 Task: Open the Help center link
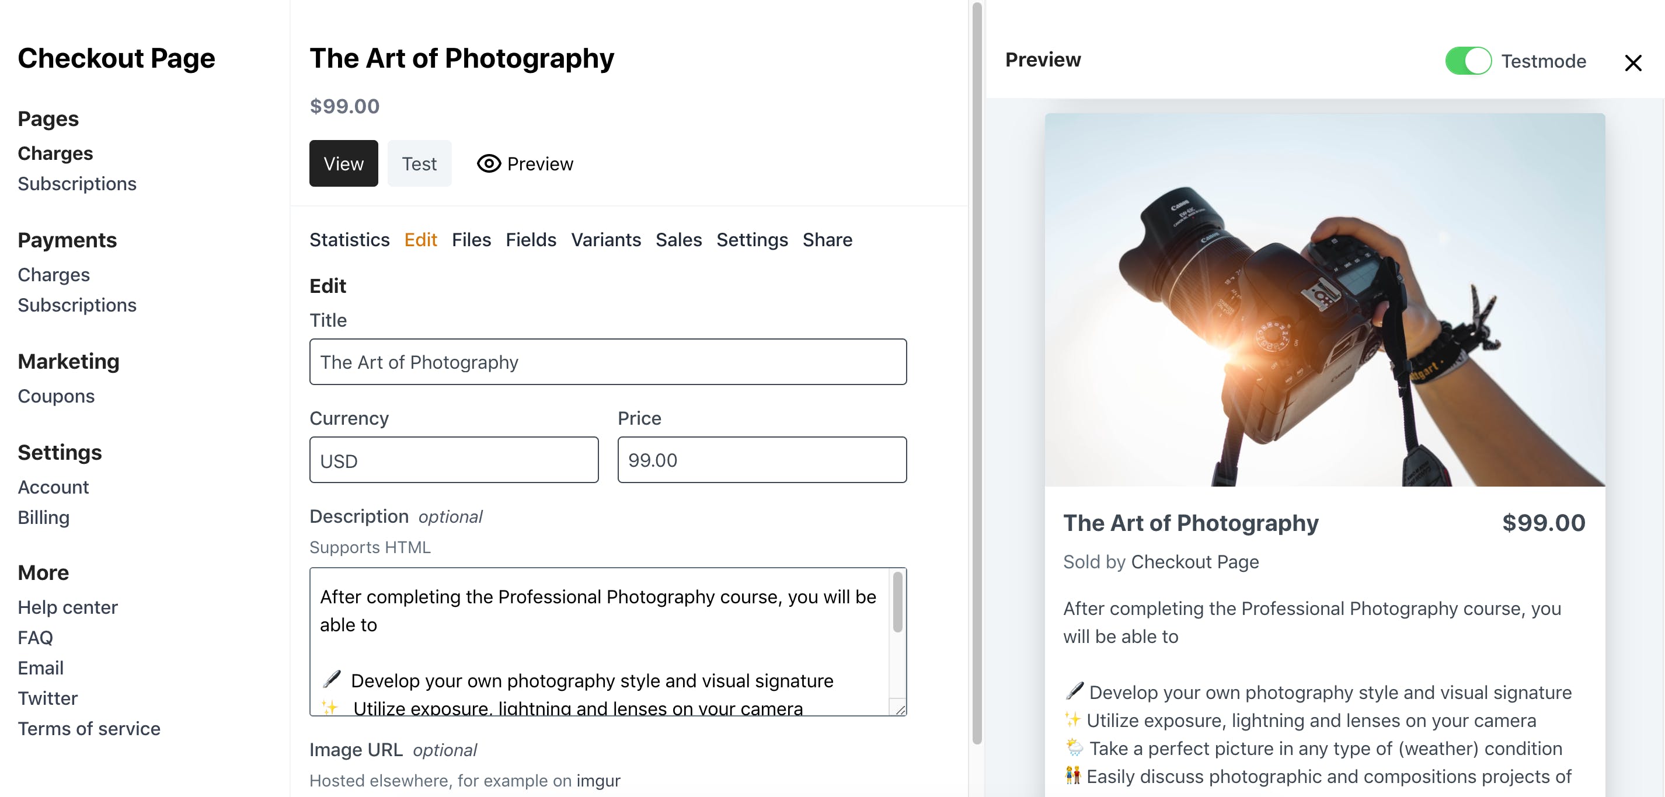point(68,607)
